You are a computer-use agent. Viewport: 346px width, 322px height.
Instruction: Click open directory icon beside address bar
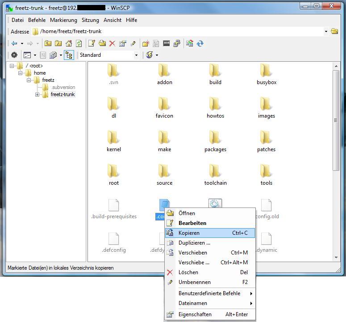[334, 31]
